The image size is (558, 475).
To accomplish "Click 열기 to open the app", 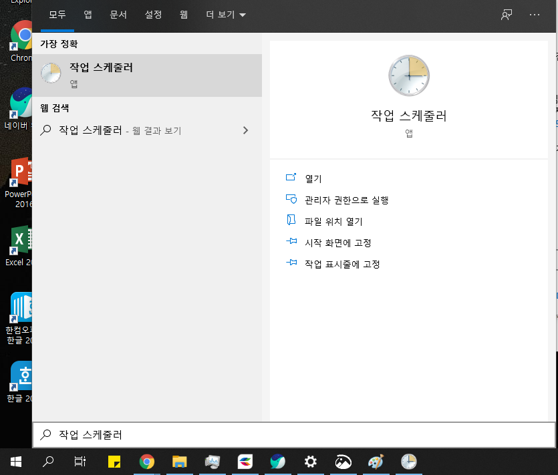I will tap(313, 178).
